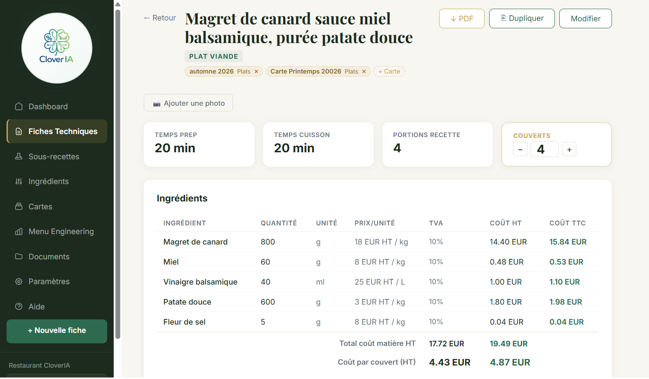Click the 4.87 EUR per couvert TTC

510,362
